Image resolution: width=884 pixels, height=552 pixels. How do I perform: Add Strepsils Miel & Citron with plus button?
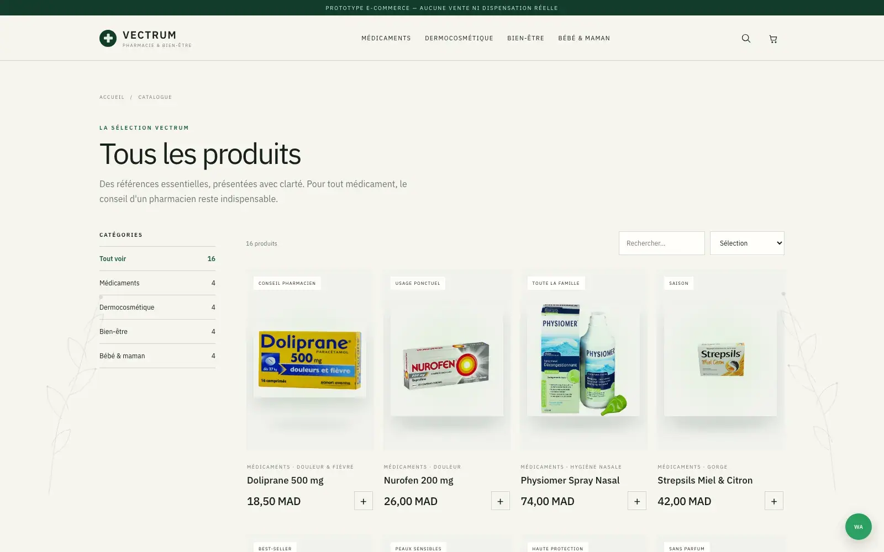pyautogui.click(x=773, y=501)
